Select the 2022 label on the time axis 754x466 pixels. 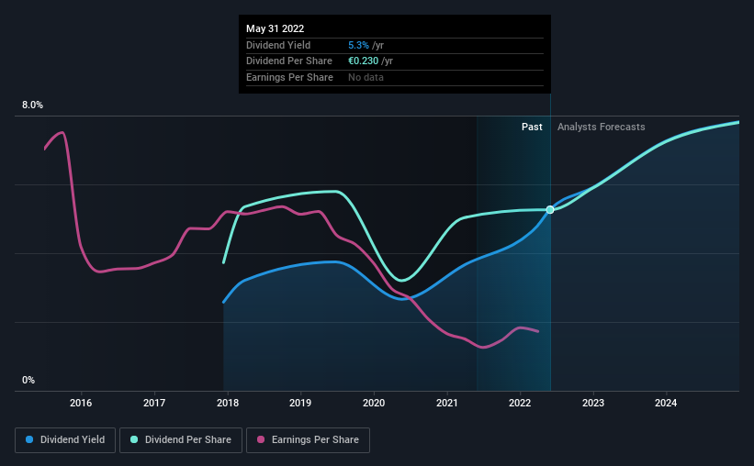click(x=520, y=403)
